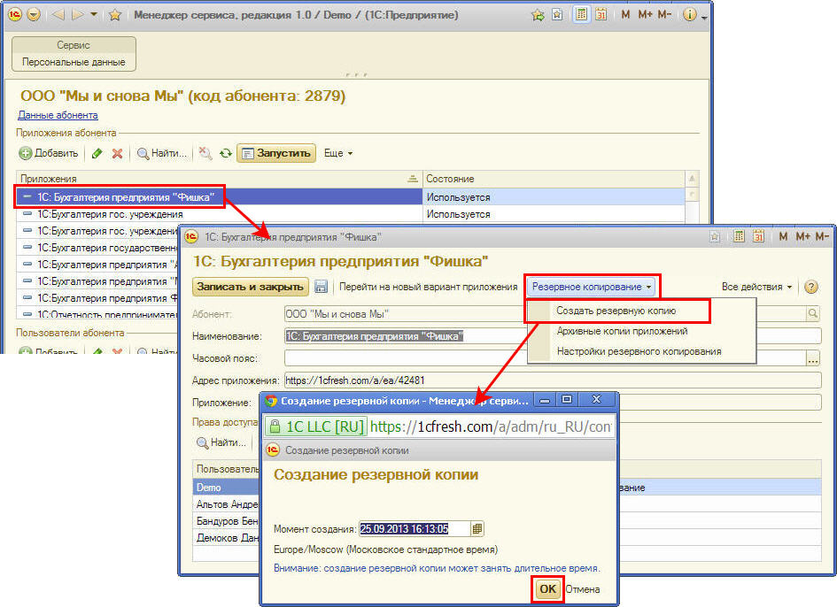Click the Записать и закрыть button

[251, 287]
